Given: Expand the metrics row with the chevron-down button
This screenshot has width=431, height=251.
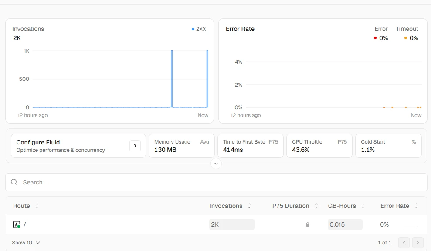Looking at the screenshot, I should pos(216,164).
